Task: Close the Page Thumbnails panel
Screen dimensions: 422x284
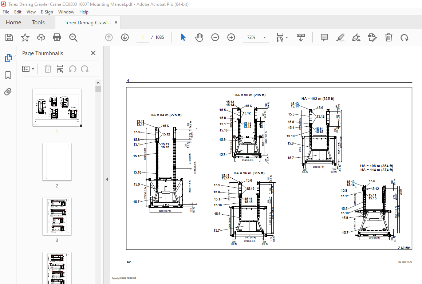Action: pyautogui.click(x=93, y=53)
